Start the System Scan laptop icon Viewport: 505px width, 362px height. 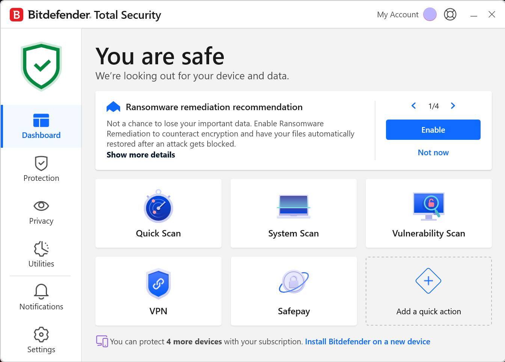pos(294,206)
